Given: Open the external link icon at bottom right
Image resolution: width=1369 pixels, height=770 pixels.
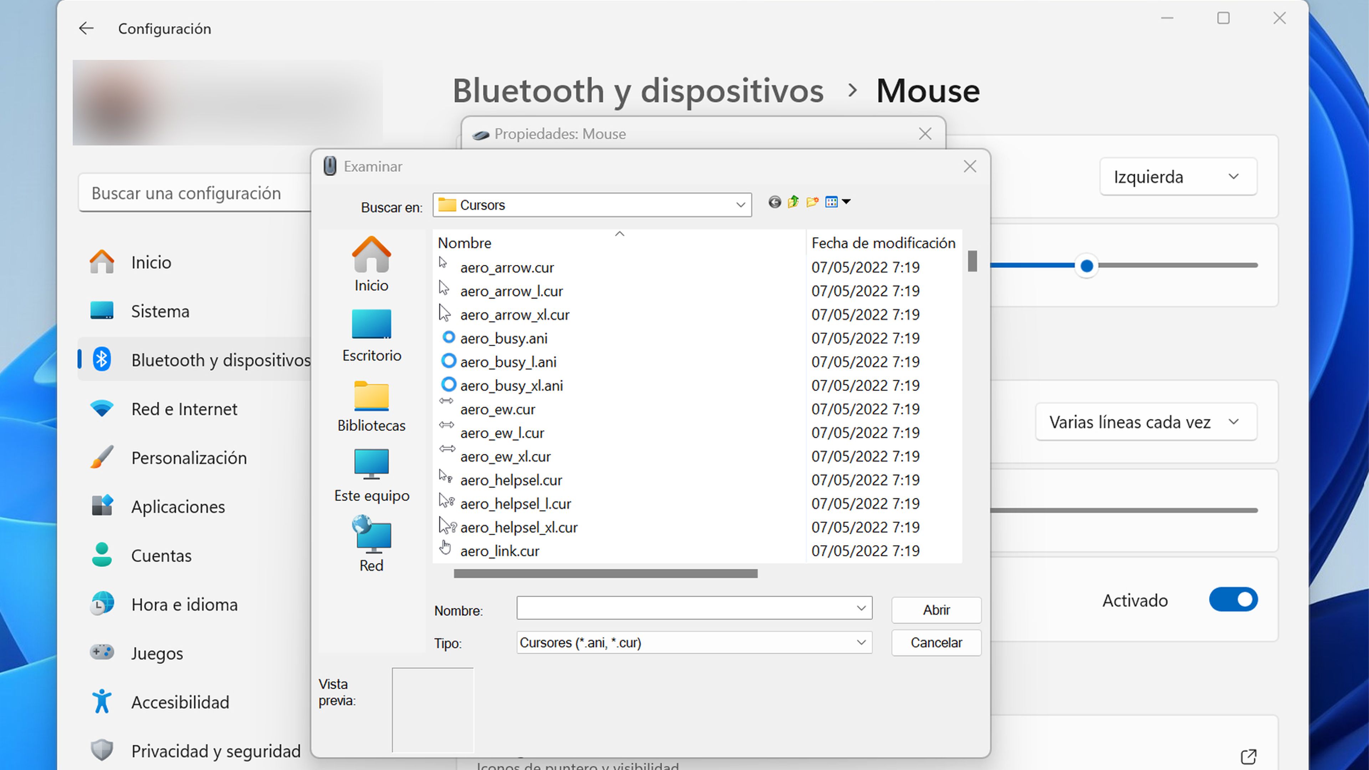Looking at the screenshot, I should [x=1248, y=757].
